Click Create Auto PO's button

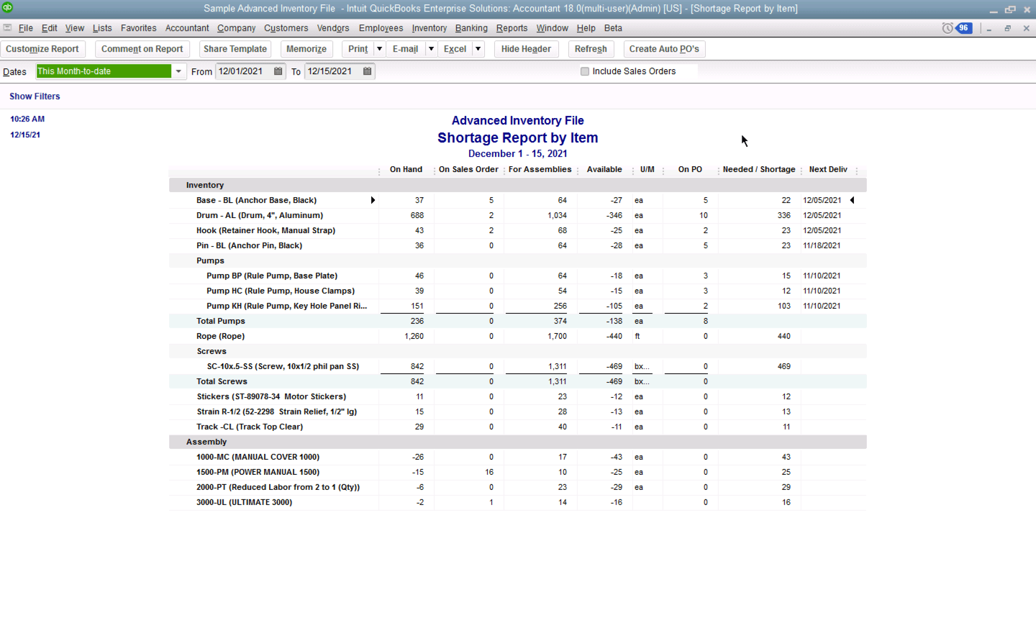click(x=663, y=49)
